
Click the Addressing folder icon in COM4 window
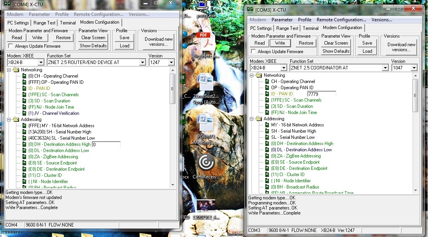tap(16, 119)
